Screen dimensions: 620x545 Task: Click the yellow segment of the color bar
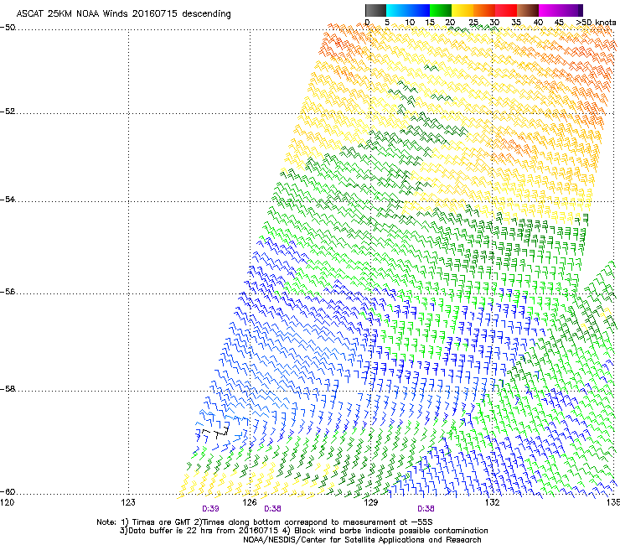[462, 10]
